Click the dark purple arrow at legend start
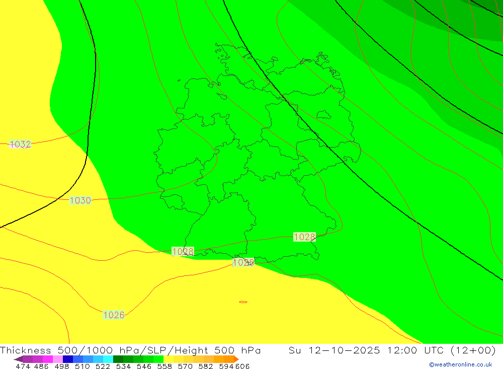This screenshot has width=503, height=369. pos(18,359)
